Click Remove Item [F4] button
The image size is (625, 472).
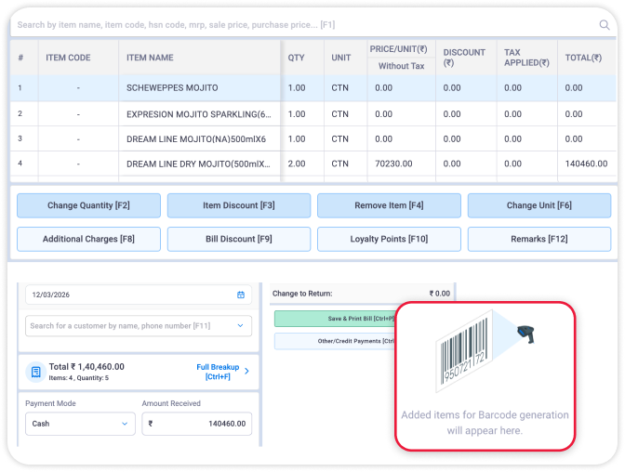(x=389, y=205)
